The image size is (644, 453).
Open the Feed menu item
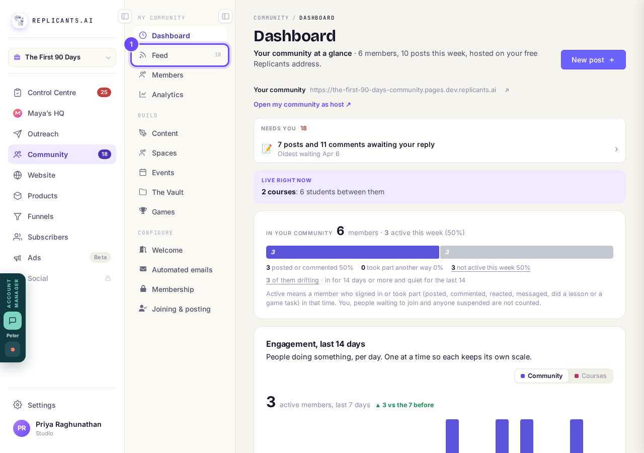pos(180,55)
